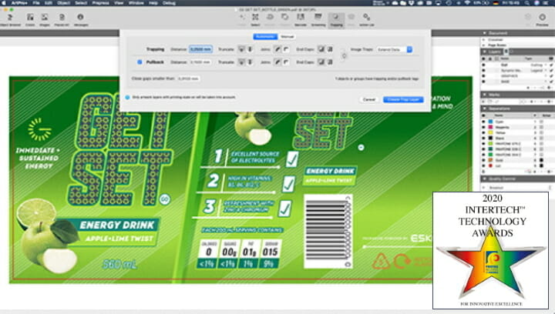Open the Action List tool icon
This screenshot has width=555, height=314.
coord(366,17)
